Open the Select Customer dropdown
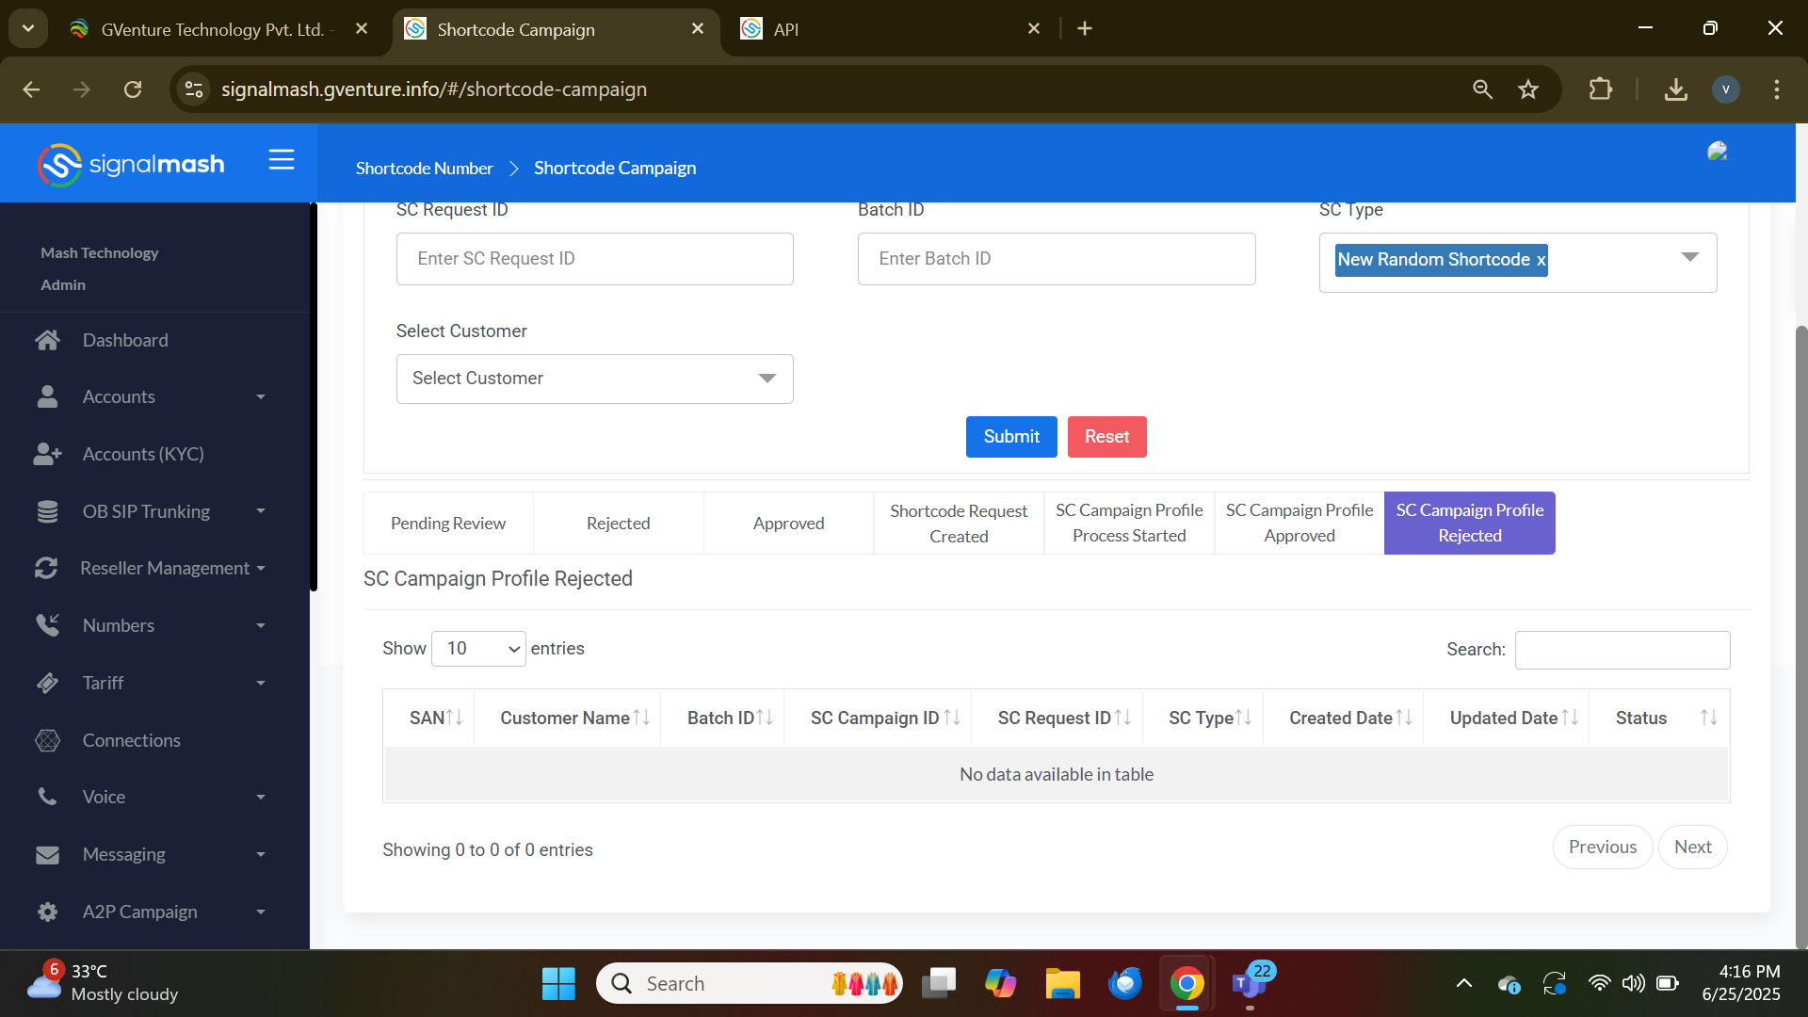 [x=594, y=379]
